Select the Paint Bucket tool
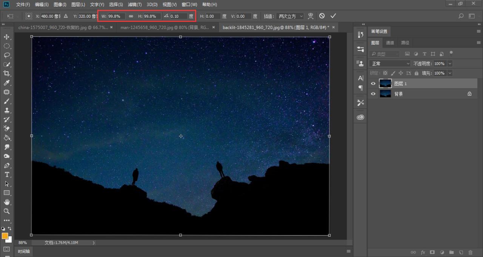The height and width of the screenshot is (257, 483). 6,138
